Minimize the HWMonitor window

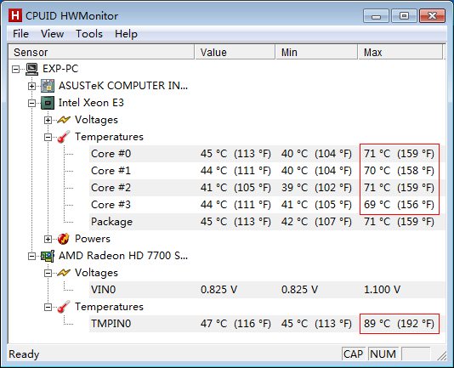[376, 16]
